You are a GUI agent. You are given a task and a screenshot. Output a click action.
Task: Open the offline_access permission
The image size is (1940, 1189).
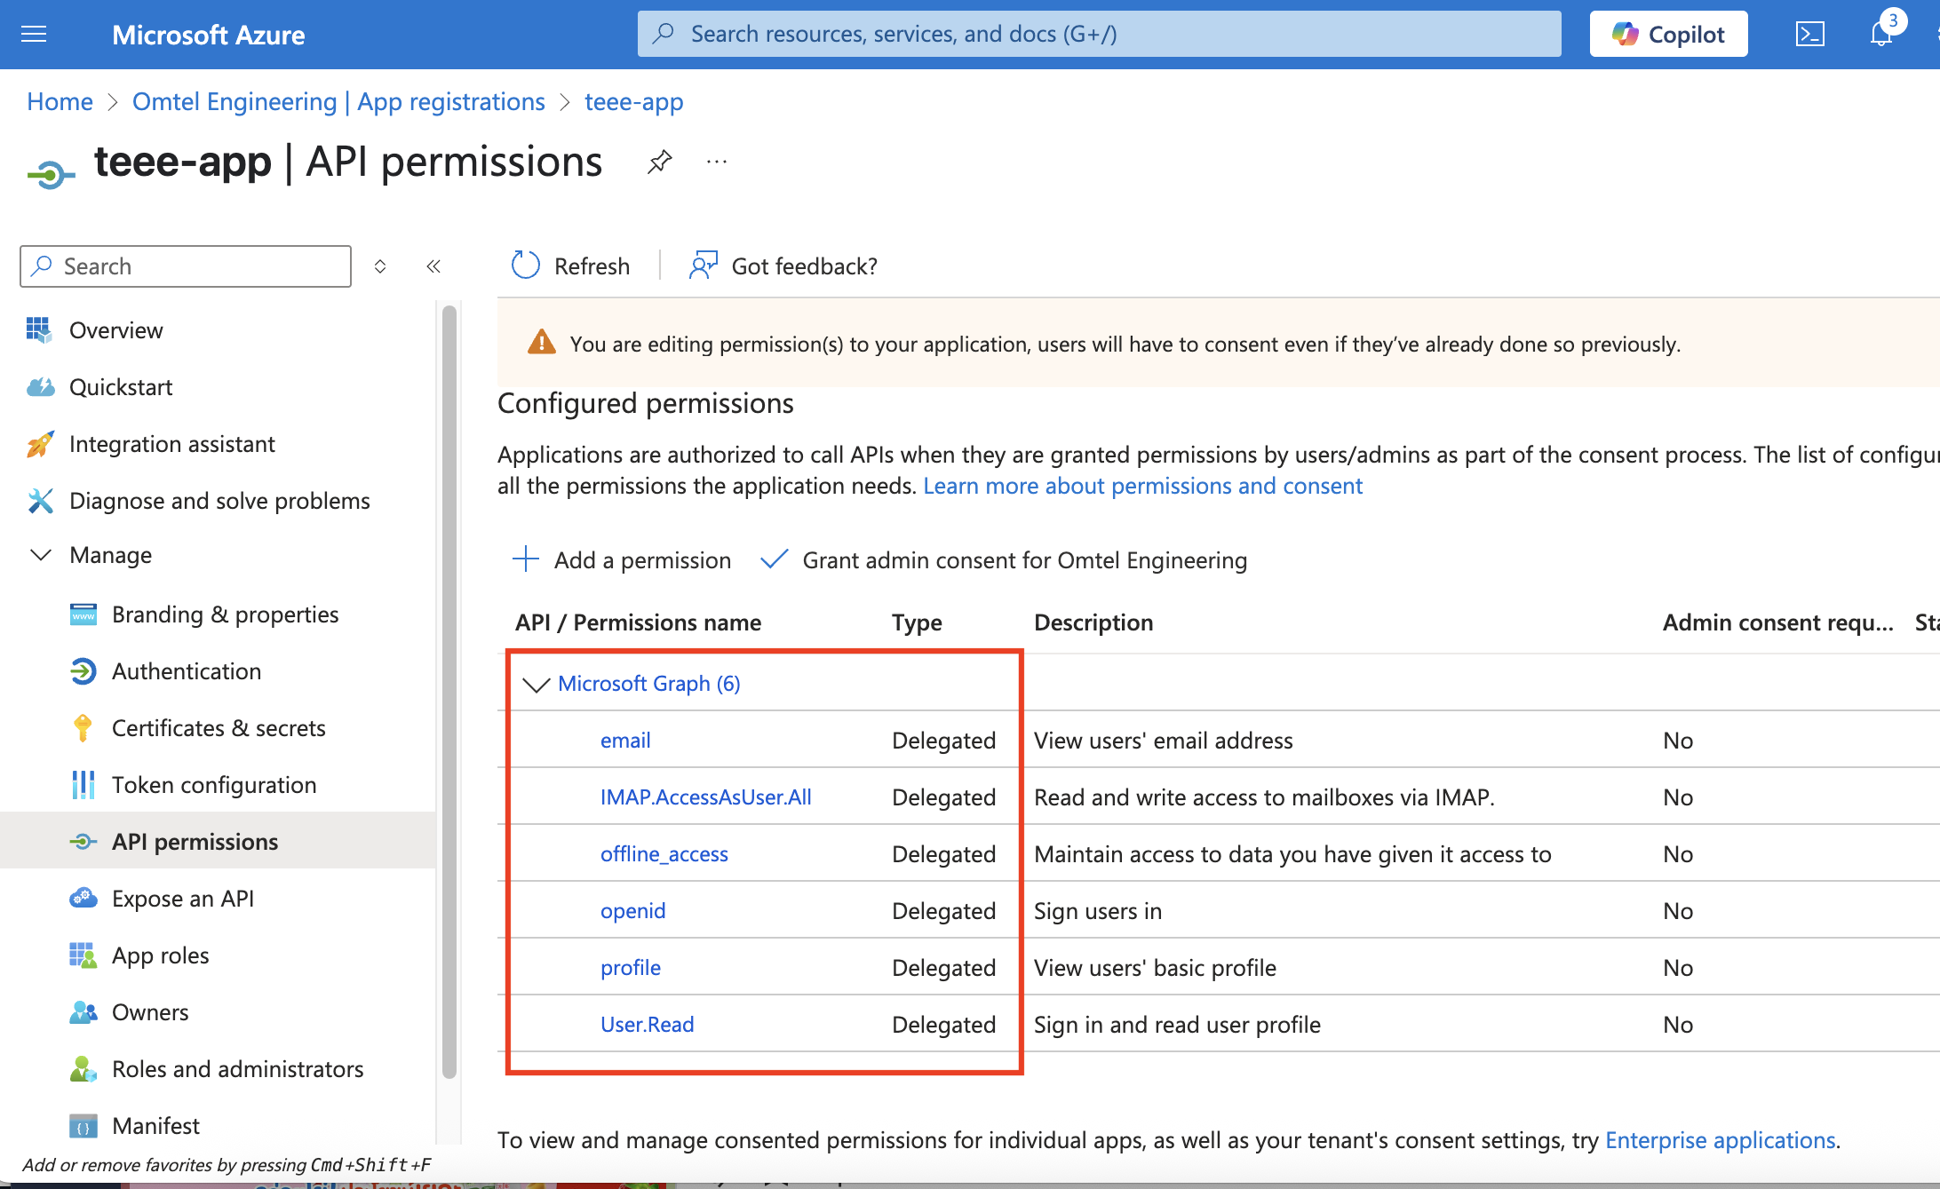[x=664, y=854]
